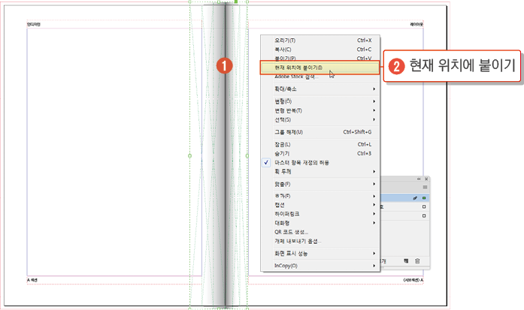Screen dimensions: 524x310
Task: Close the layers panel with X icon
Action: point(426,179)
